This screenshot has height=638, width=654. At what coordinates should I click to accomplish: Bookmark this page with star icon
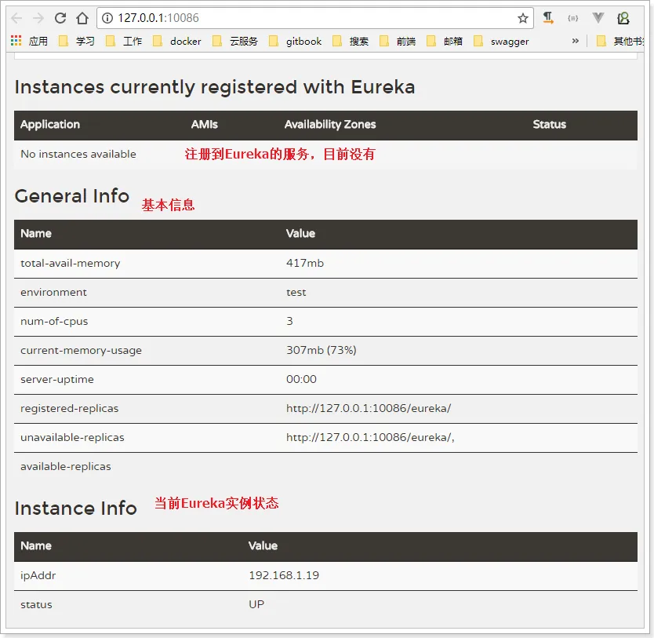coord(522,18)
